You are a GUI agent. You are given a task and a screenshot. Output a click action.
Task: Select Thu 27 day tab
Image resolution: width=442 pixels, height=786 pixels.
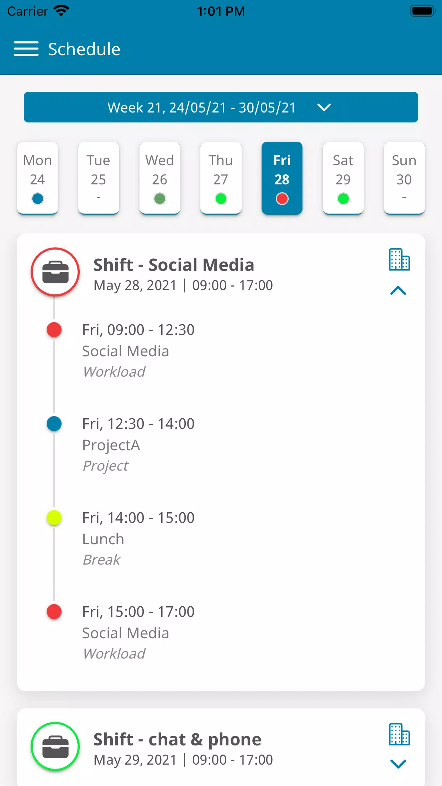point(221,178)
